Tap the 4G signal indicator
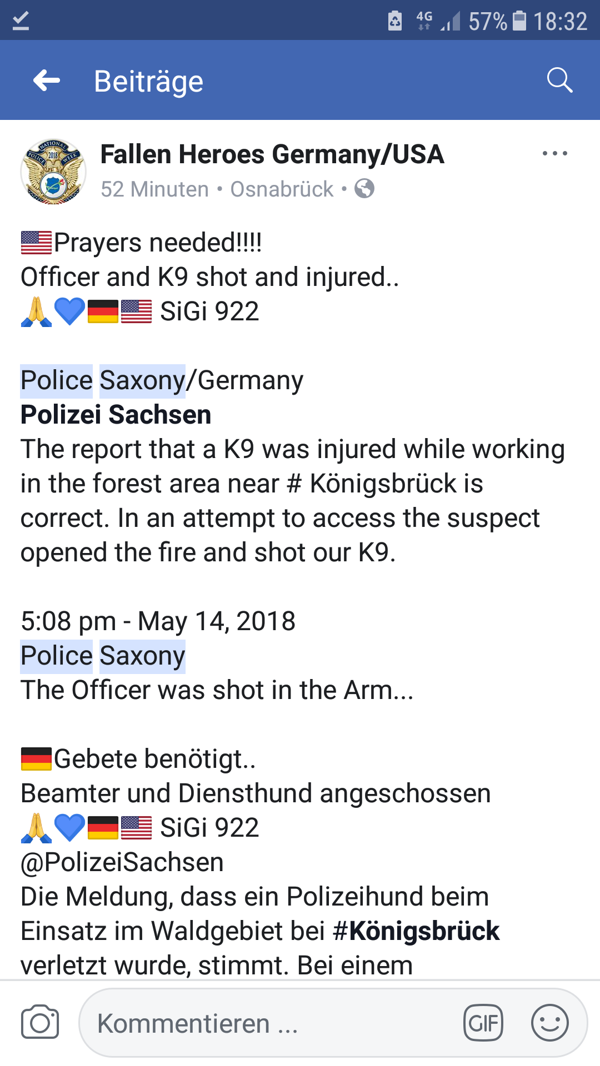The height and width of the screenshot is (1066, 600). 424,21
